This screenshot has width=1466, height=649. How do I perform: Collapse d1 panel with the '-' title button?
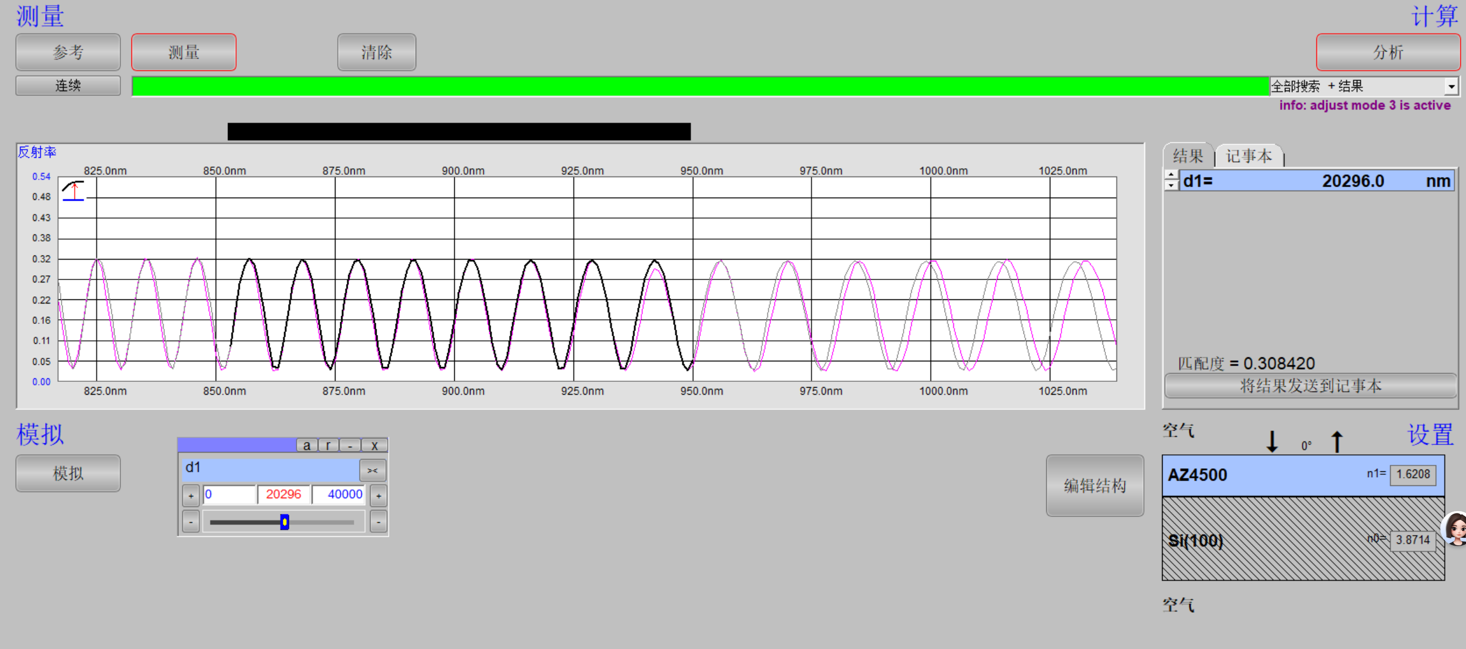350,446
